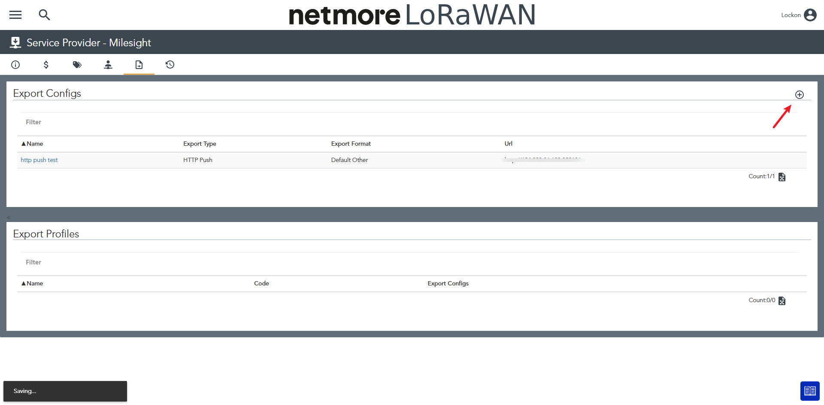The width and height of the screenshot is (824, 405).
Task: Click the Lockon username text
Action: click(x=791, y=15)
